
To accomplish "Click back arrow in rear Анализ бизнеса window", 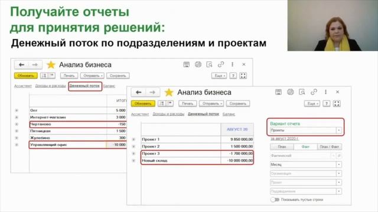I will (x=21, y=65).
